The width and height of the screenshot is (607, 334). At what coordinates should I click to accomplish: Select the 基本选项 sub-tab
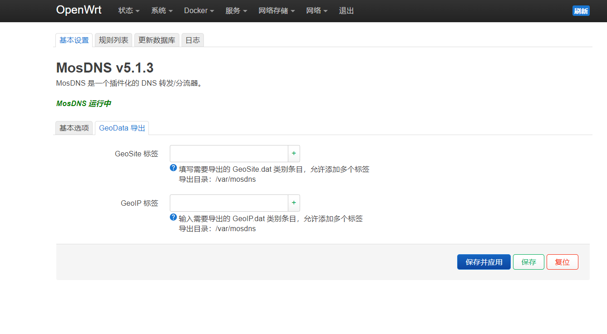pos(74,128)
